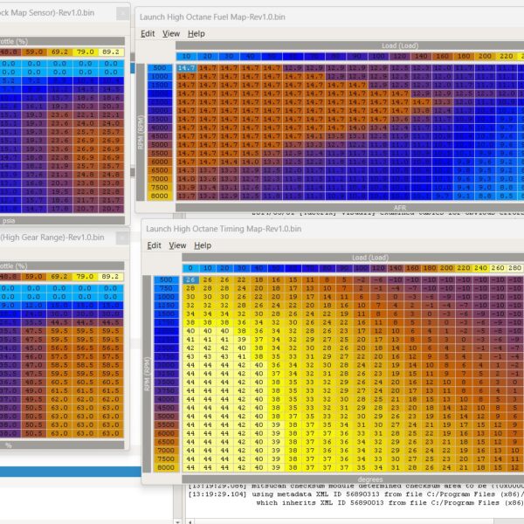Open View menu in Timing Map window
524x524 pixels.
tap(177, 245)
